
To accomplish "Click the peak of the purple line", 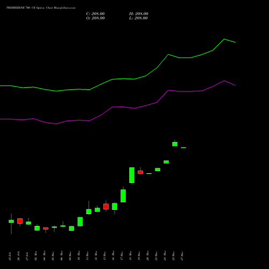I will click(224, 81).
